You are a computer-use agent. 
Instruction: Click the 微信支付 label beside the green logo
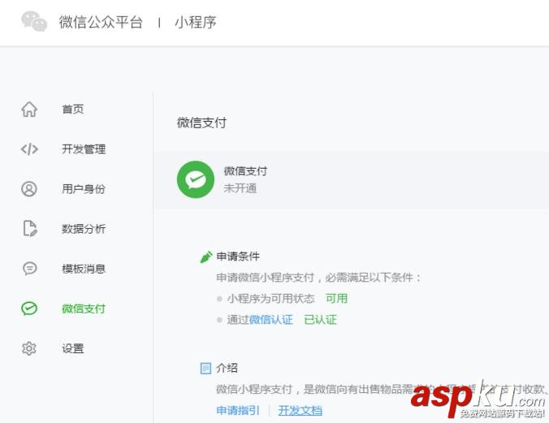point(245,171)
